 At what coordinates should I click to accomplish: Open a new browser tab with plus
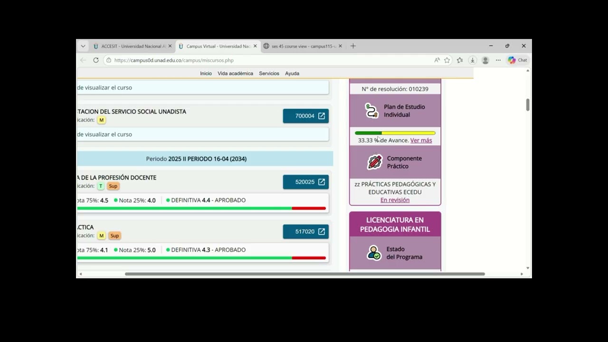click(x=353, y=46)
